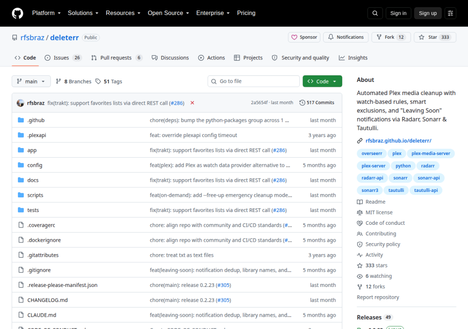Click the tag icon beside 51 Tags
Screen dimensions: 468x329
tap(98, 81)
